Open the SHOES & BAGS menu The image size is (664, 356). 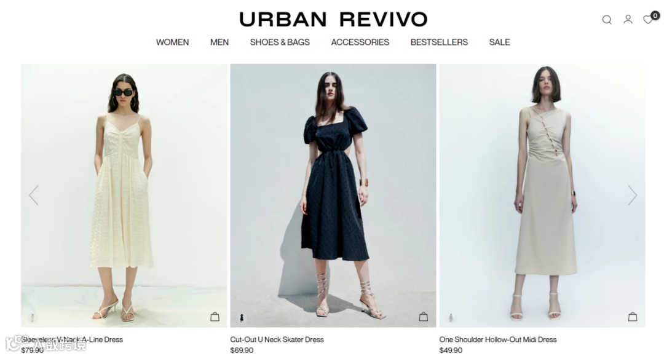pyautogui.click(x=280, y=42)
